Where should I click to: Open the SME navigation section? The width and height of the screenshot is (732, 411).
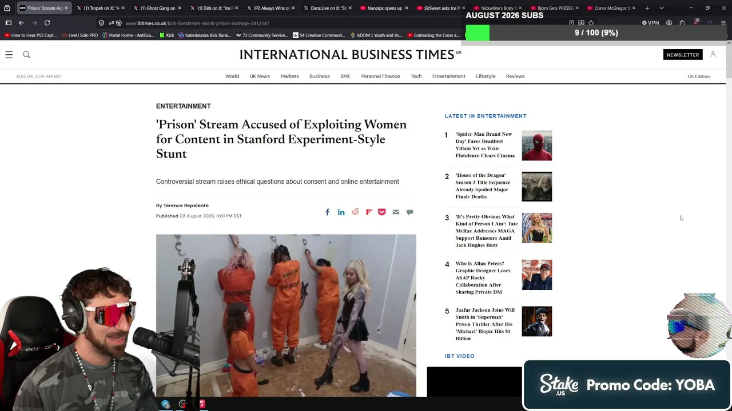click(x=345, y=76)
